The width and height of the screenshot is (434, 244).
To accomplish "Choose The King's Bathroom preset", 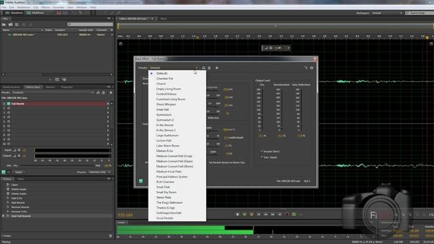I will click(170, 203).
